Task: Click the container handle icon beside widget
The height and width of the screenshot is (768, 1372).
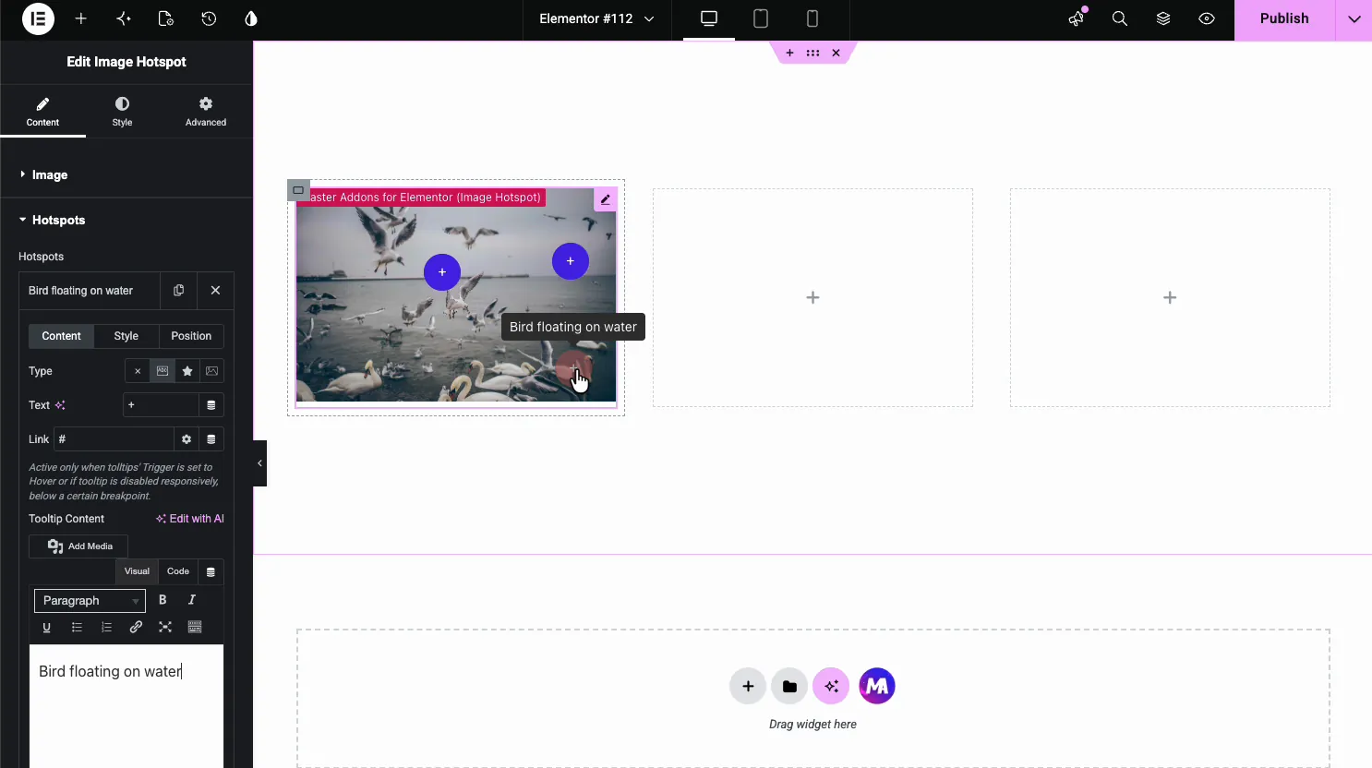Action: pyautogui.click(x=298, y=190)
